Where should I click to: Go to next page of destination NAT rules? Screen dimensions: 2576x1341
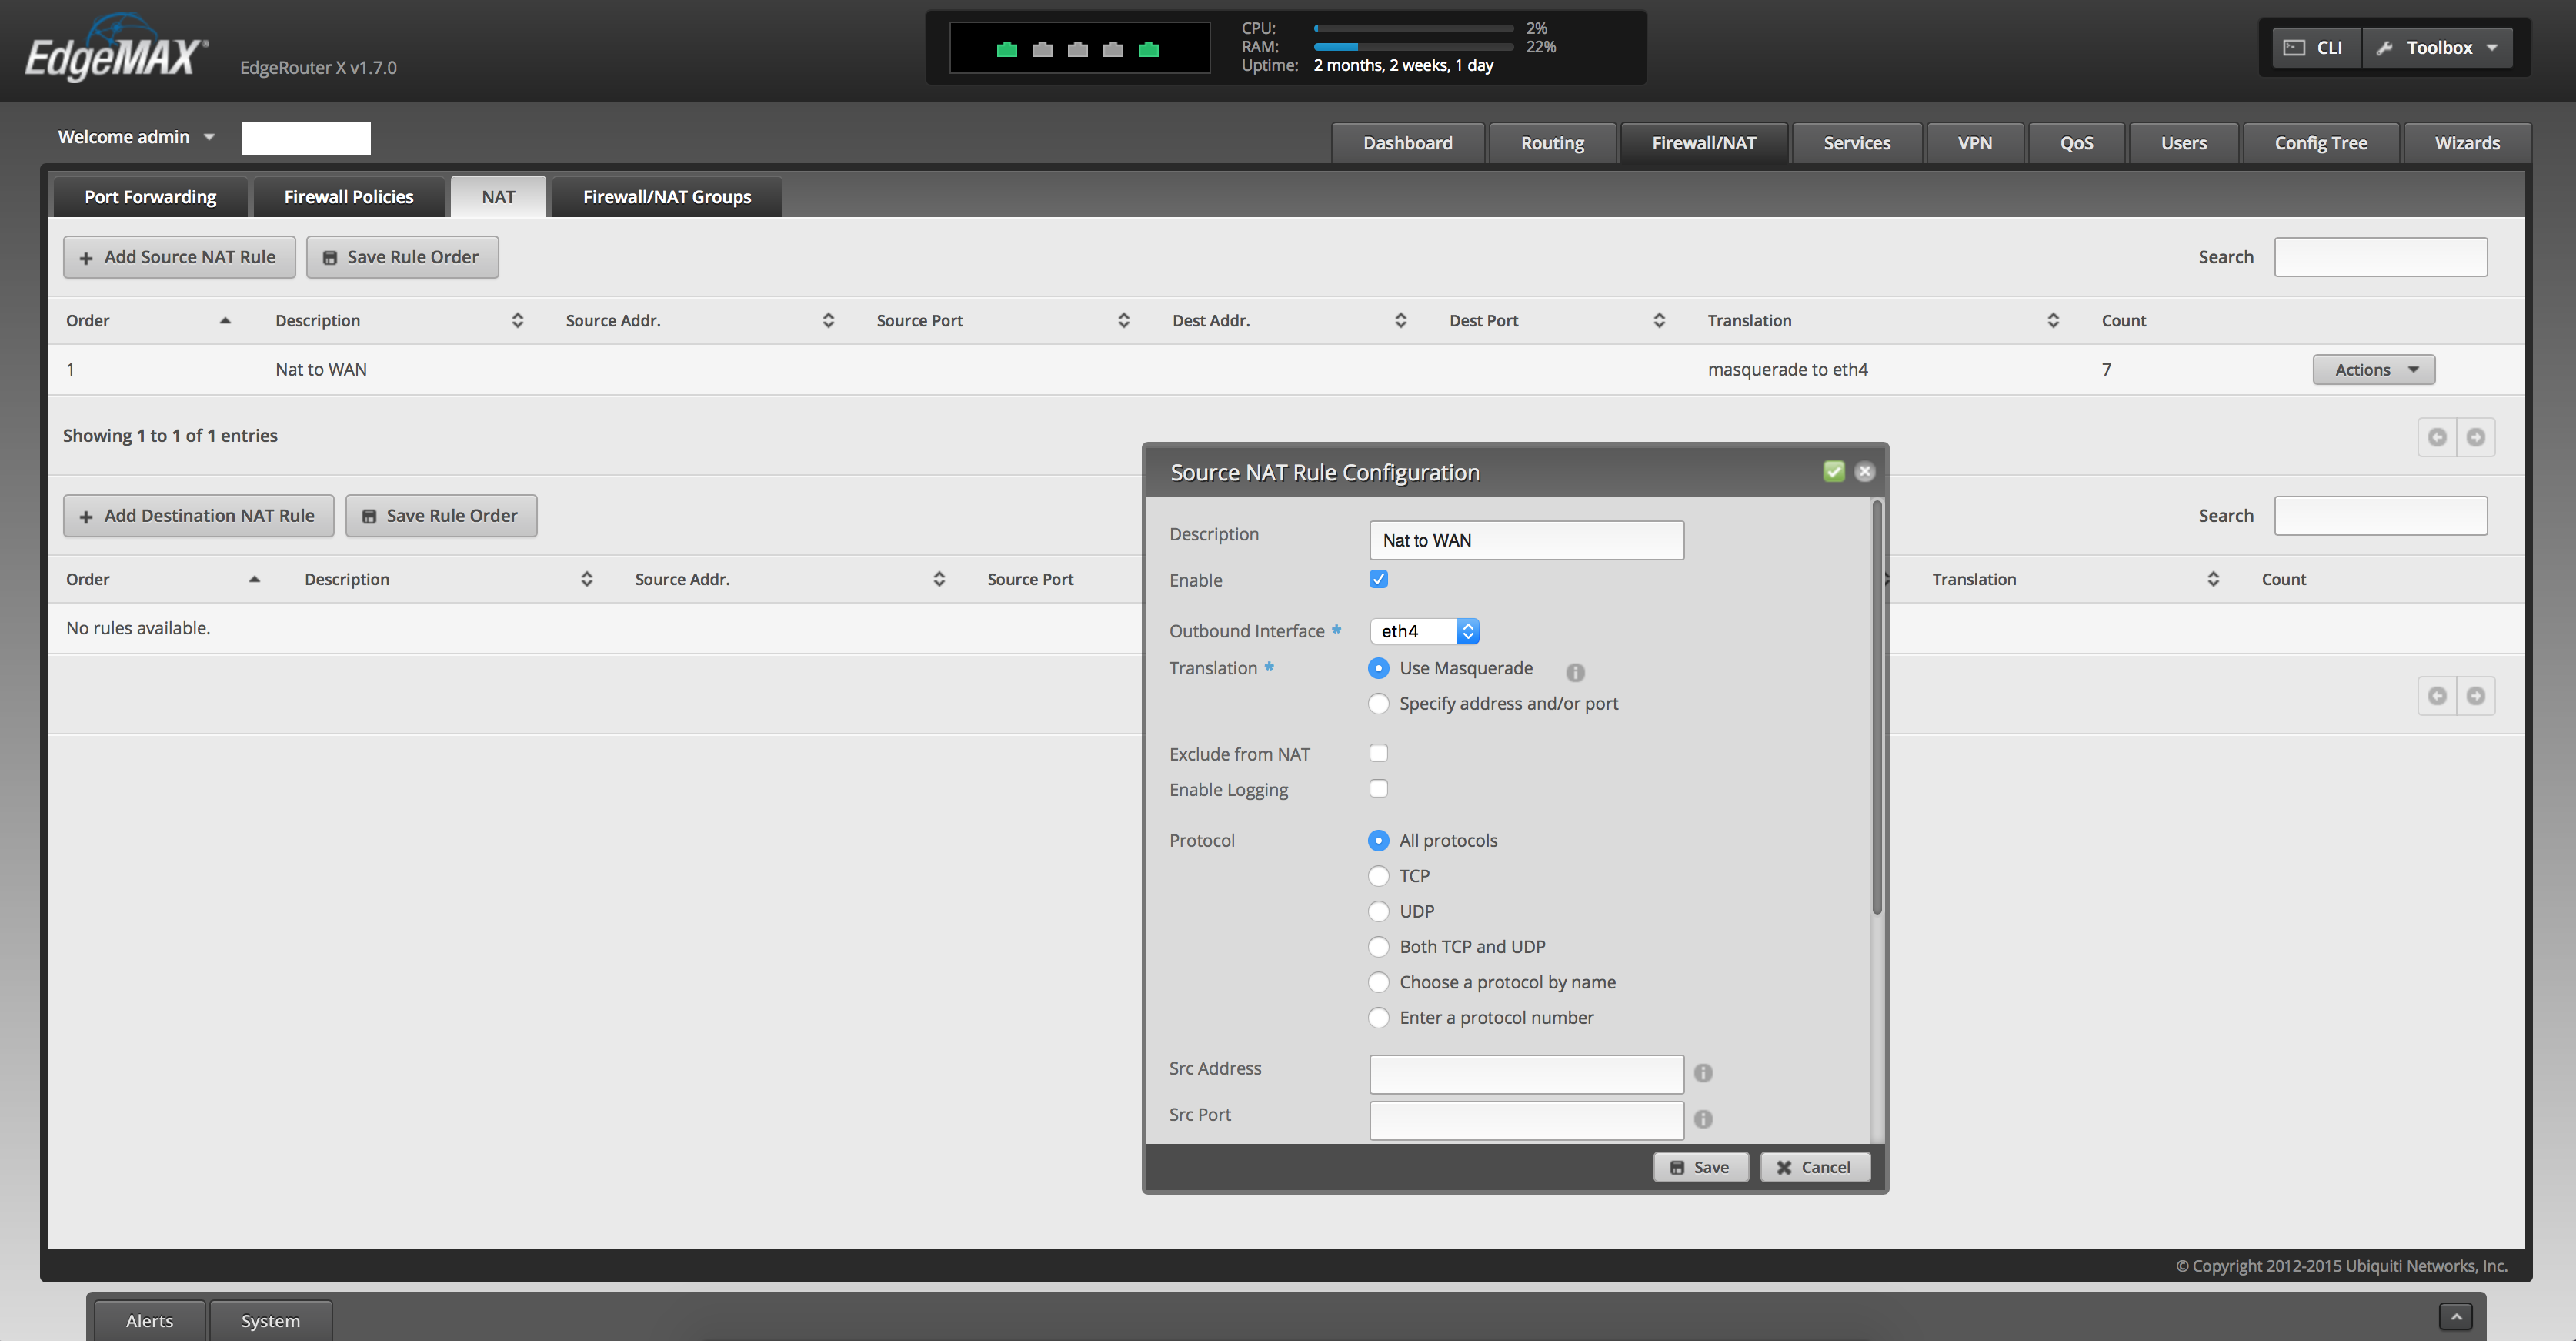[2476, 696]
